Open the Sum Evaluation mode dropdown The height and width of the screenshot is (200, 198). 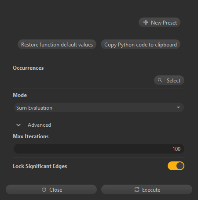point(99,107)
